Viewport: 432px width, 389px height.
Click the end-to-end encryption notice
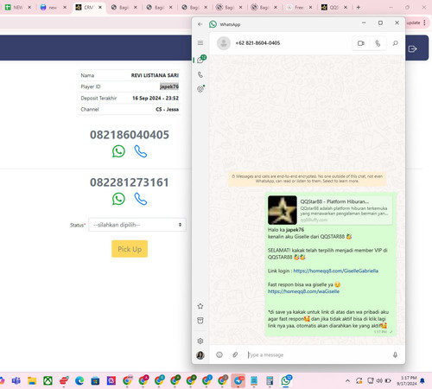(308, 179)
